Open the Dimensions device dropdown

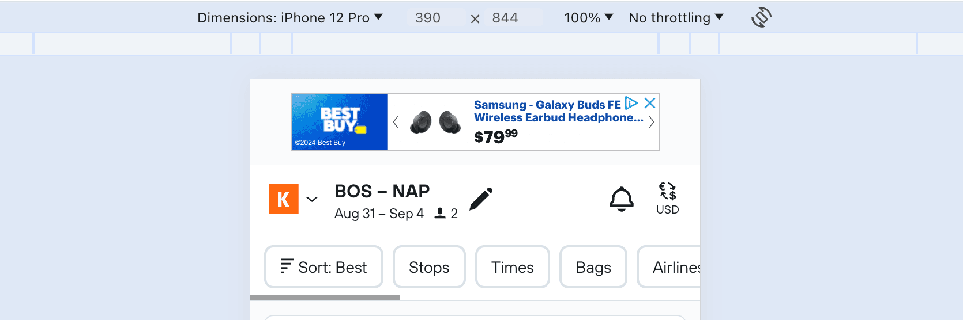pos(290,18)
